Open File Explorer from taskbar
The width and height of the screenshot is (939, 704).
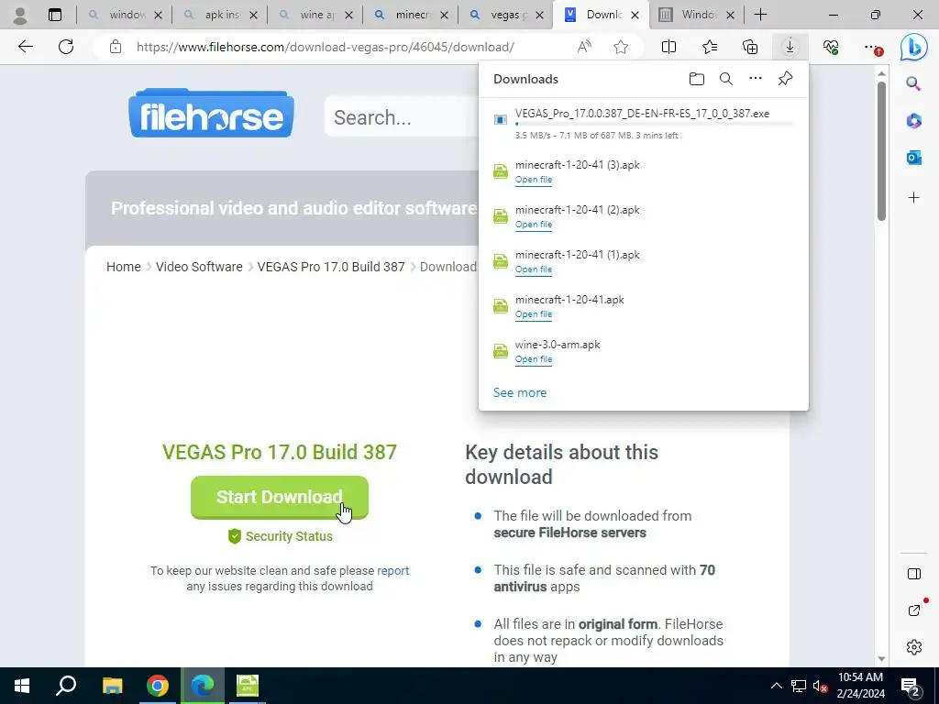click(112, 686)
